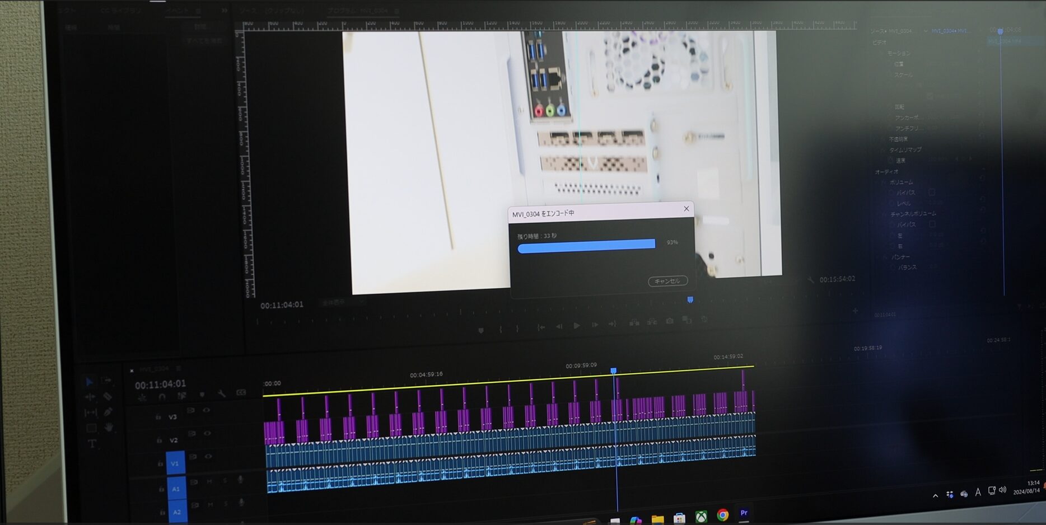Toggle V1 track output eye
This screenshot has width=1046, height=525.
(x=208, y=456)
